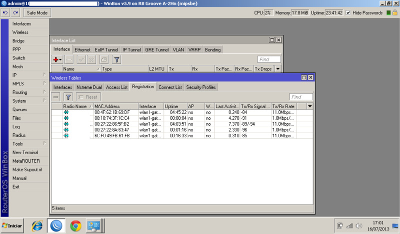The image size is (400, 234).
Task: Click uptime value 00:16:33
Action: tap(178, 136)
